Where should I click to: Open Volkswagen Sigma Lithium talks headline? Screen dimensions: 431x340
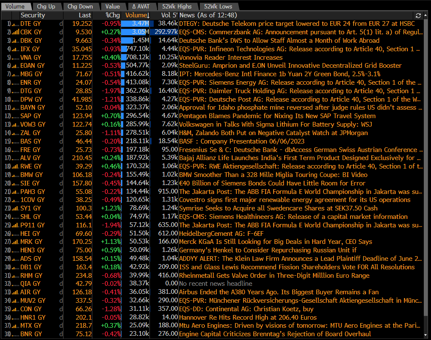276,124
